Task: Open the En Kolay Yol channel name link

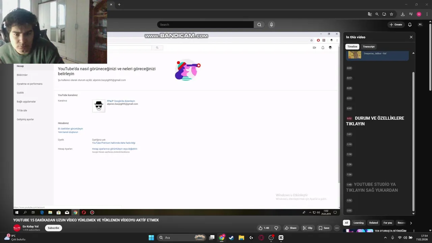Action: click(x=30, y=226)
